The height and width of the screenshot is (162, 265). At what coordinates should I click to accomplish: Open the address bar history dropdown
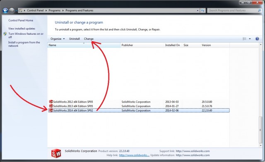pos(198,10)
